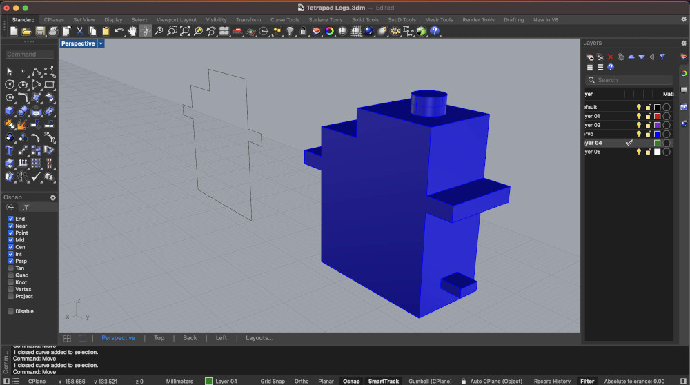Toggle the Cen osnap checkbox
690x385 pixels.
10,247
